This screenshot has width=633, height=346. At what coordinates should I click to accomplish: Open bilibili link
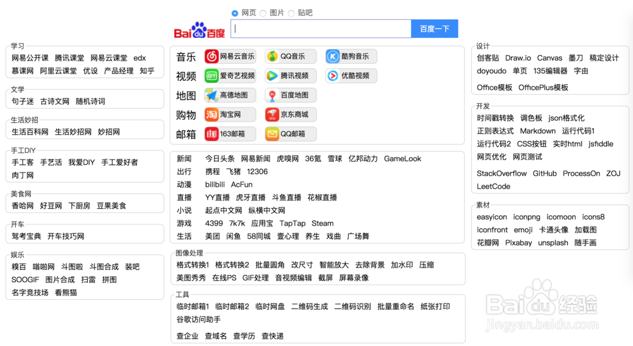[215, 185]
